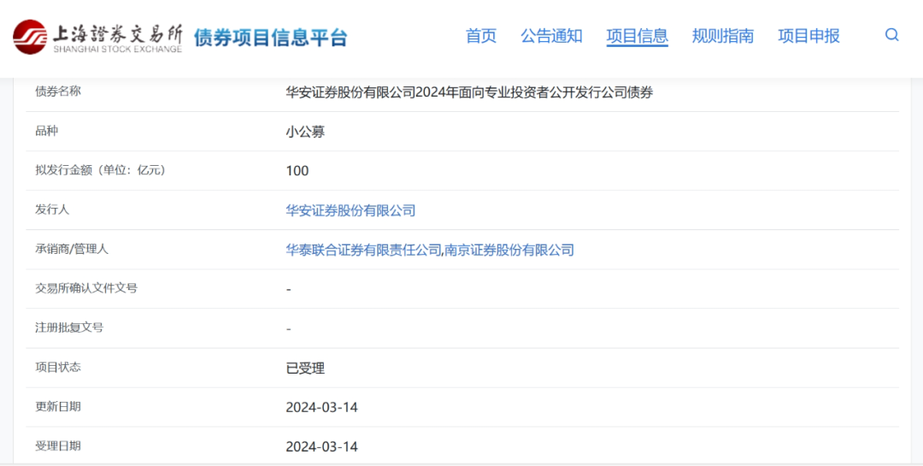The width and height of the screenshot is (923, 466).
Task: Open underwriter link 华泰联合证券有限责任公司
Action: (363, 250)
